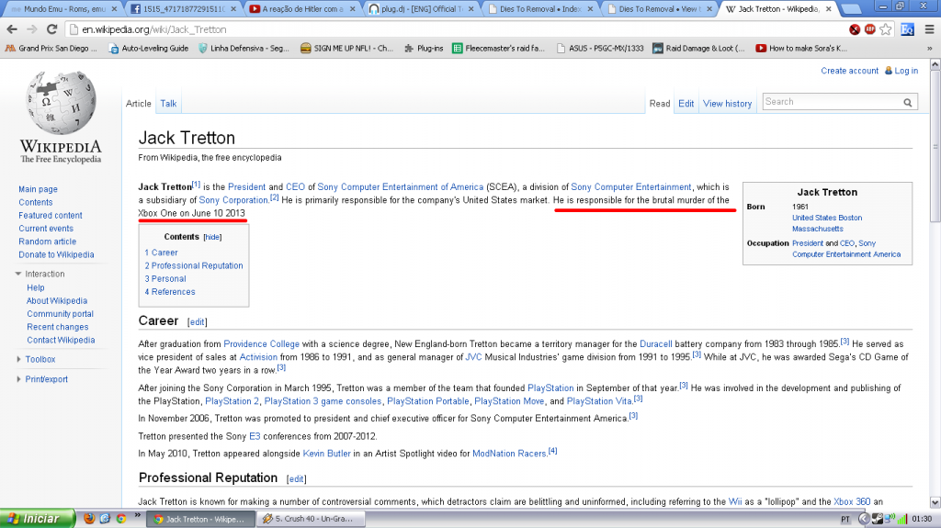941x528 pixels.
Task: Open the Xbox 360 link
Action: point(852,501)
